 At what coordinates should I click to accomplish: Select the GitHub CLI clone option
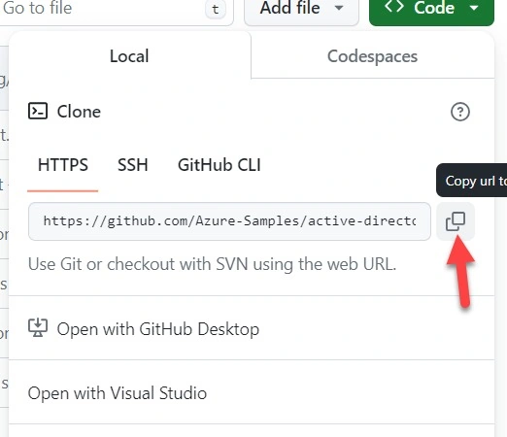[220, 165]
